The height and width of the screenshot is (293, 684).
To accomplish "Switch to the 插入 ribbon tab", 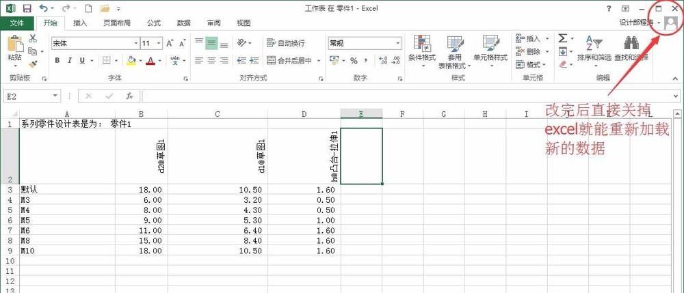I will (80, 23).
